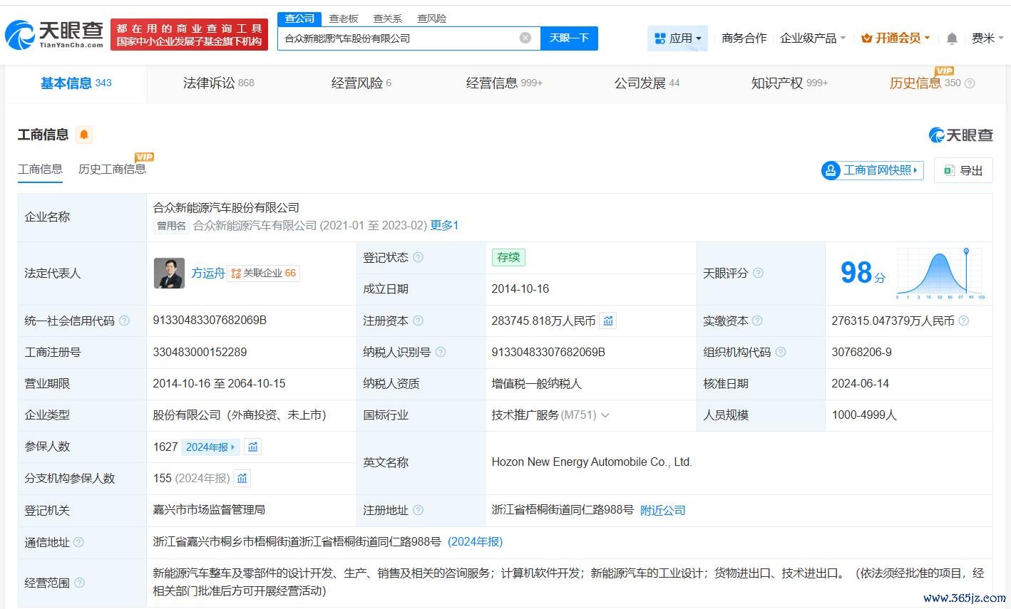Click 更多1 to show more former names
This screenshot has height=609, width=1011.
444,225
